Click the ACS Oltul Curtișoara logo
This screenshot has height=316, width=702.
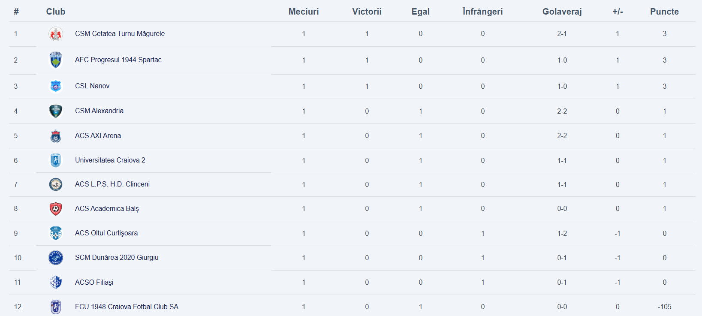pyautogui.click(x=56, y=233)
